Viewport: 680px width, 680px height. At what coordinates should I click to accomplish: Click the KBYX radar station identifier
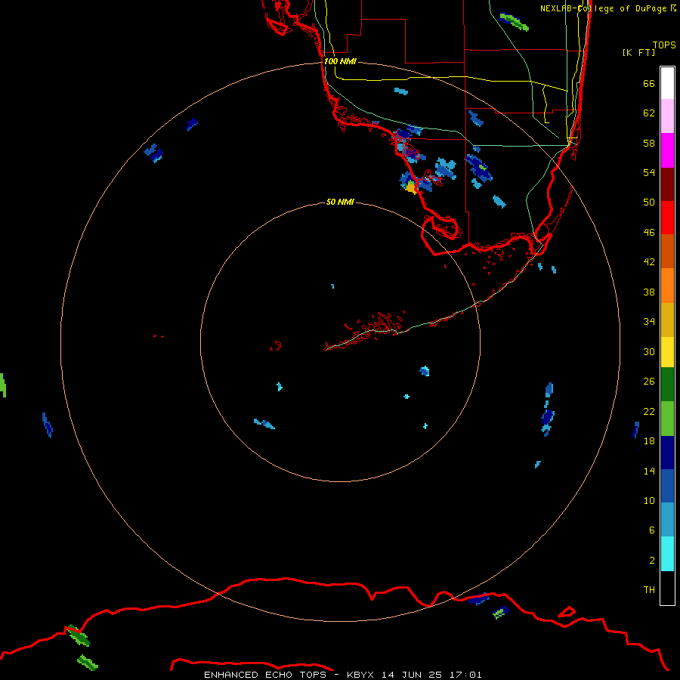point(360,675)
